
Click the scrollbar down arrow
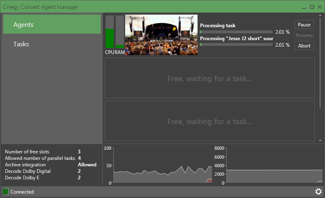coord(320,140)
